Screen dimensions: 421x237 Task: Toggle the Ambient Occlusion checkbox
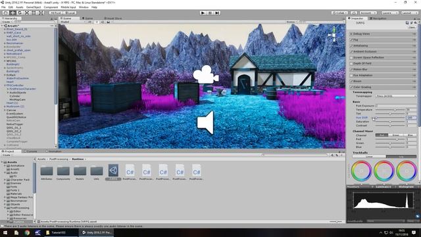351,51
